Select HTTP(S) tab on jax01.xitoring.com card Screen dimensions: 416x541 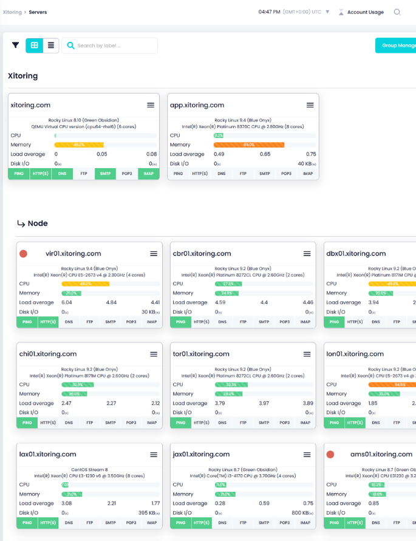point(201,523)
